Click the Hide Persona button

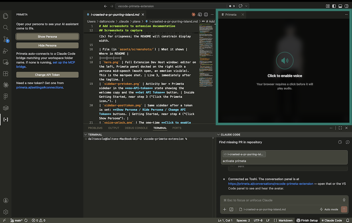[47, 45]
